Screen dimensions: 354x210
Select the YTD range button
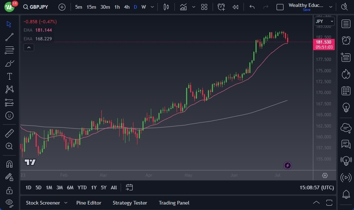coord(82,187)
